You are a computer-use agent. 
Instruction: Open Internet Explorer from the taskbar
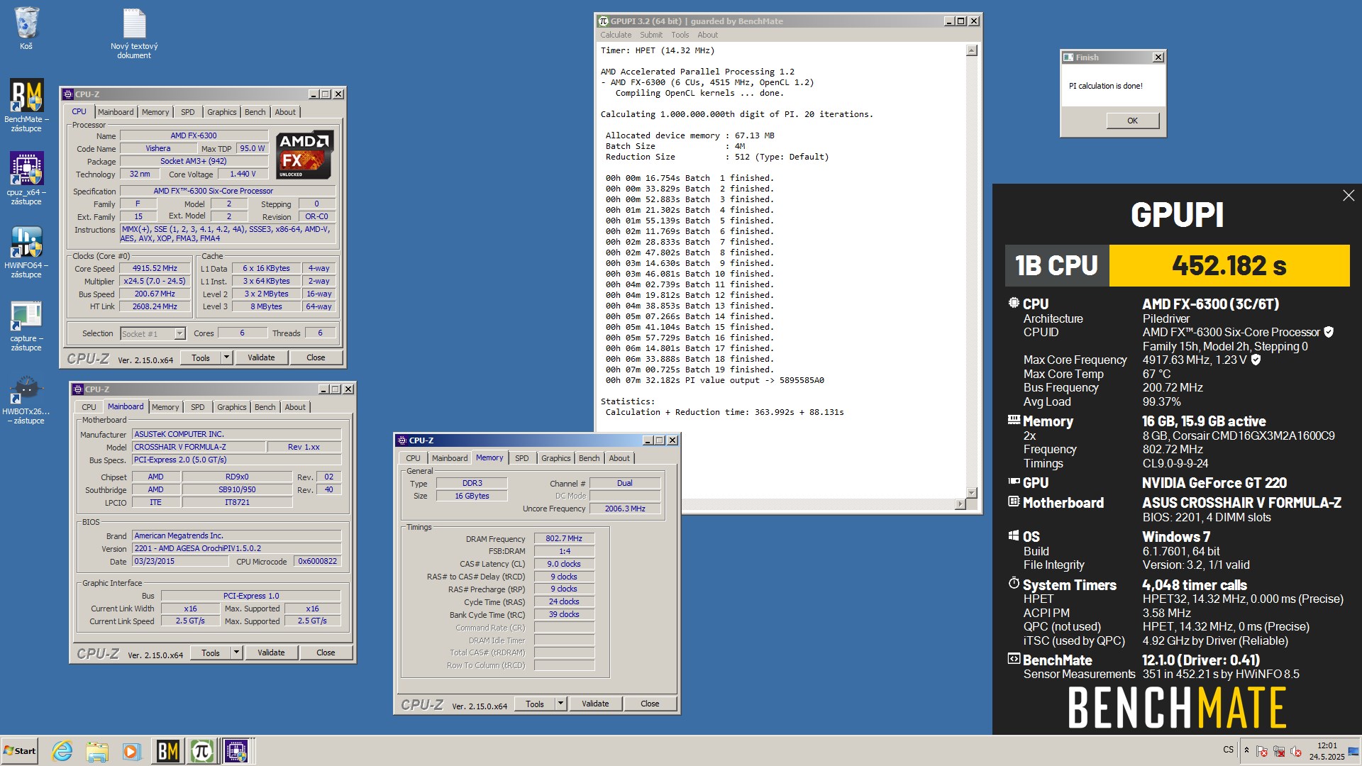tap(62, 750)
